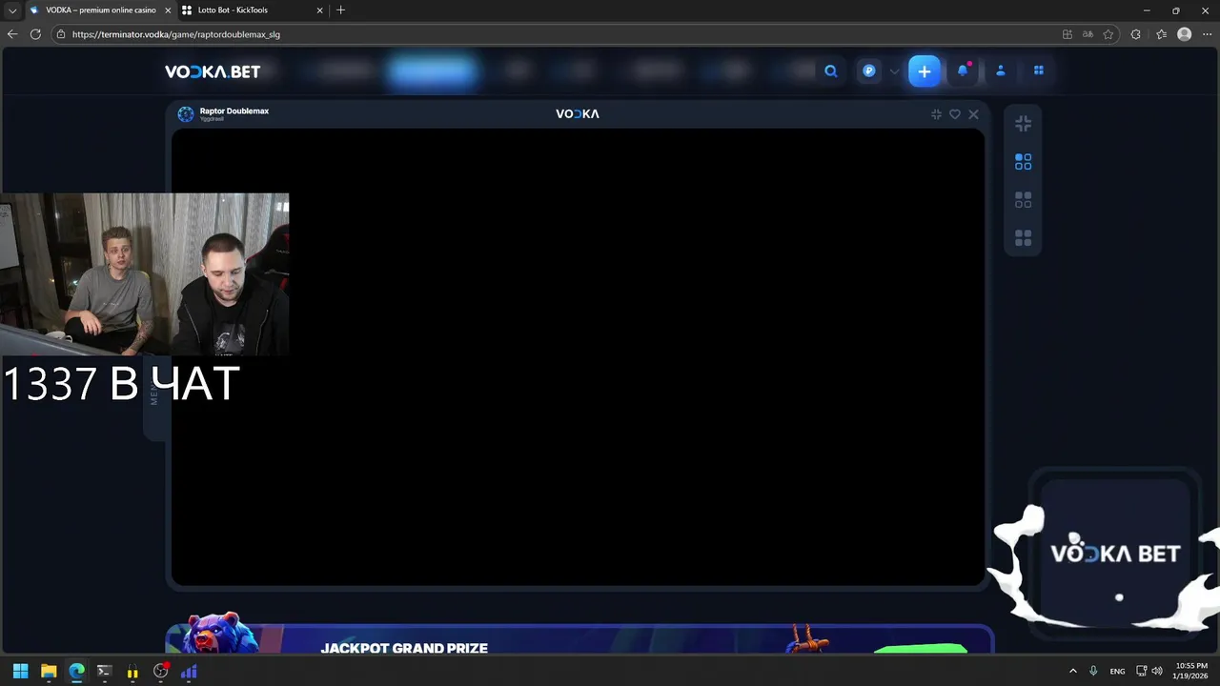This screenshot has height=686, width=1220.
Task: Click the ruble currency balance icon
Action: tap(869, 71)
